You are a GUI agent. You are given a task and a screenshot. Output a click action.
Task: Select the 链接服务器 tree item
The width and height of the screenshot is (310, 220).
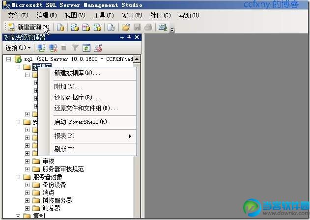(x=57, y=201)
